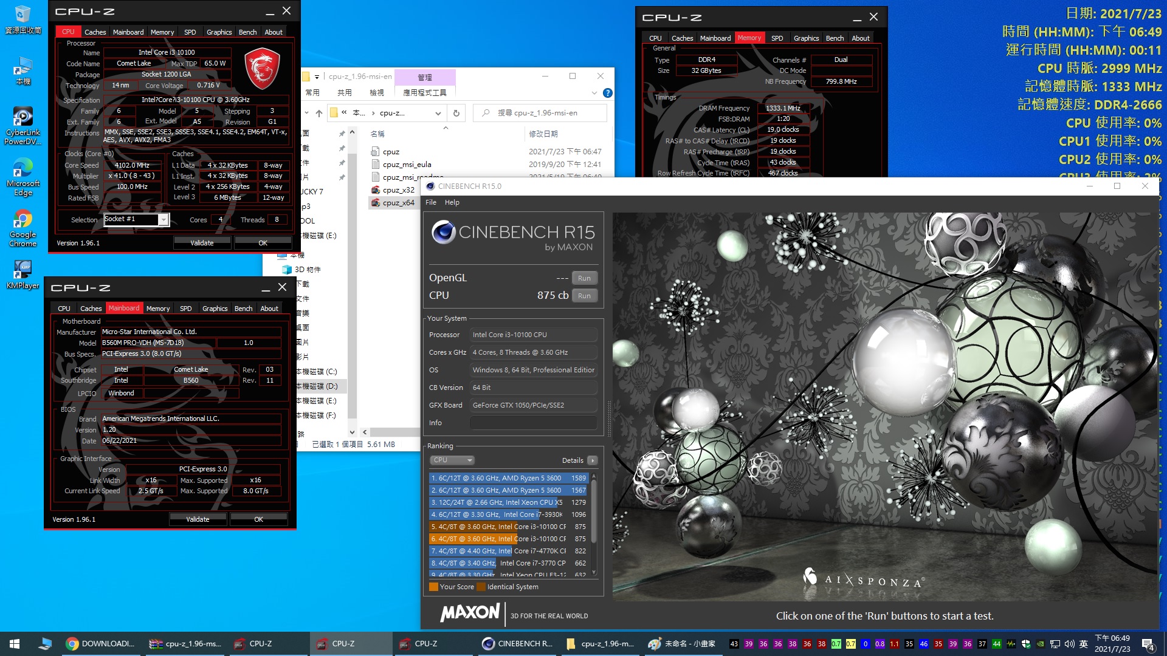Open the Windows Security shield tray icon
Viewport: 1167px width, 656px height.
[x=1026, y=644]
